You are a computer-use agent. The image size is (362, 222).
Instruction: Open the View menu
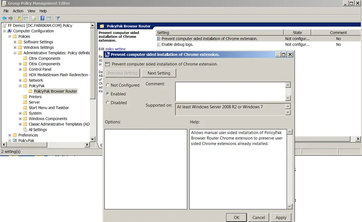(32, 11)
